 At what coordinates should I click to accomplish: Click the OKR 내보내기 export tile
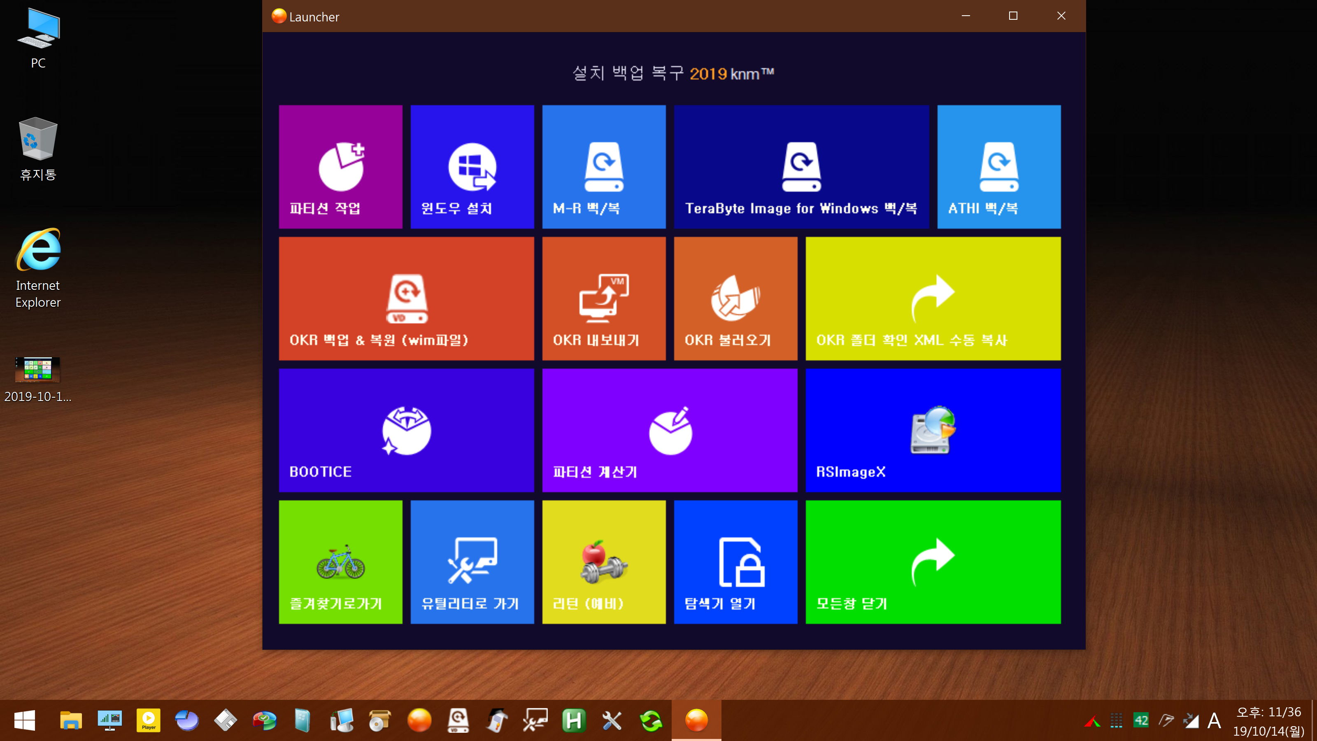coord(604,298)
